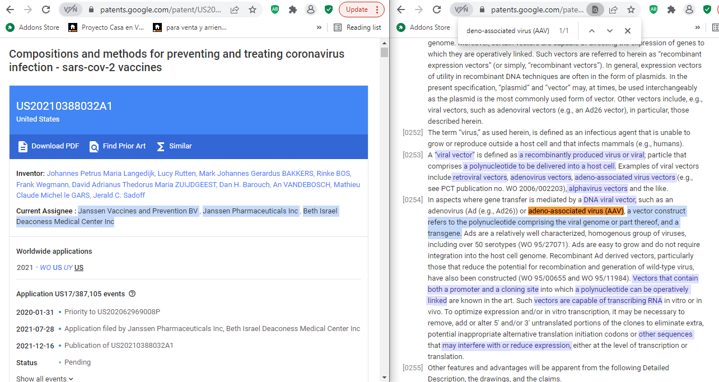Reload the left browser page
This screenshot has width=719, height=382.
[46, 10]
